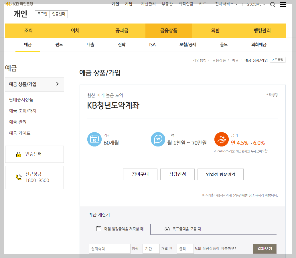Image resolution: width=296 pixels, height=258 pixels.
Task: Focus the 금리 input field
Action: pos(185,249)
